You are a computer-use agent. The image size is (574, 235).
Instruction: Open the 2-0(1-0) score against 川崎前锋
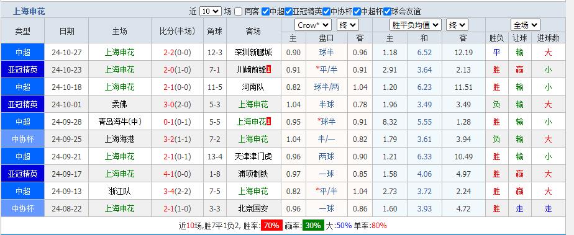click(x=177, y=69)
